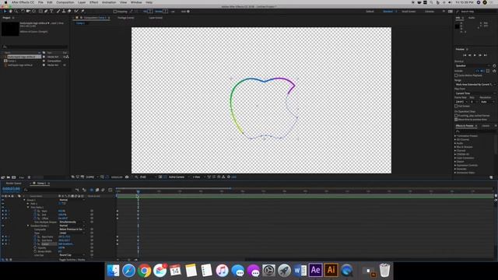498x280 pixels.
Task: Enable Motion Blur switch in timeline header
Action: (103, 190)
